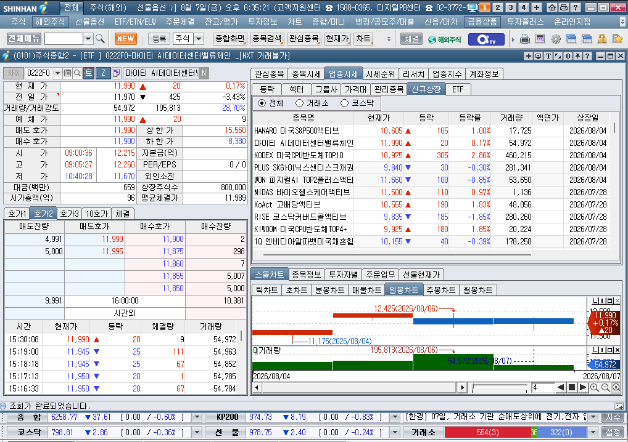Click the orange NEW badge button

click(x=126, y=39)
